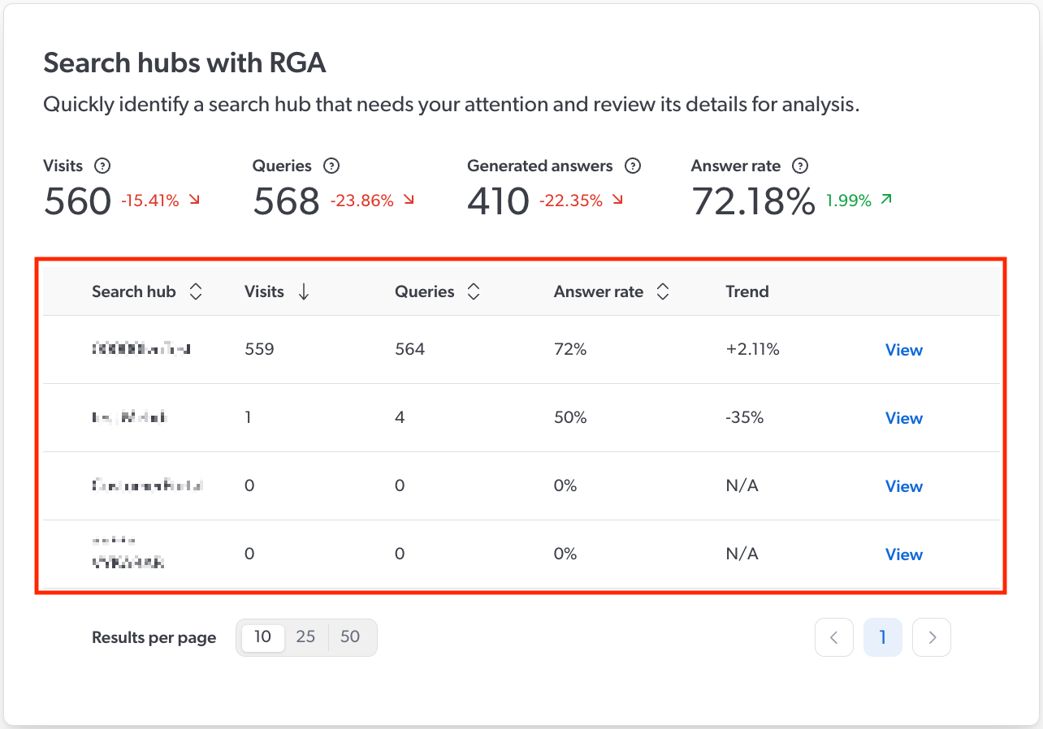The width and height of the screenshot is (1043, 729).
Task: Click the descending sort arrow on Visits column
Action: (304, 291)
